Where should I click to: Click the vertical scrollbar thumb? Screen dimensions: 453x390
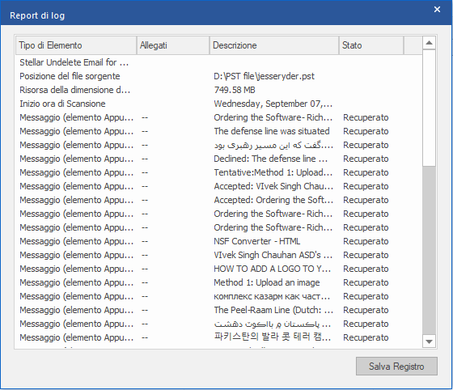[429, 108]
